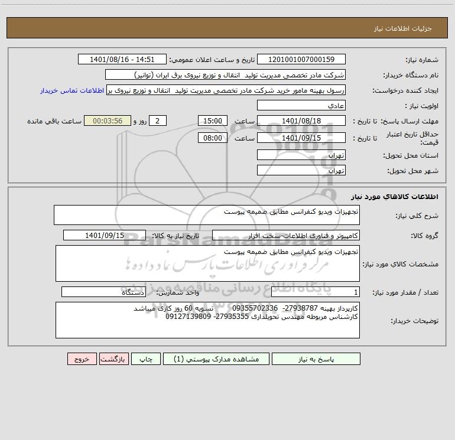Click the نام دستگاه خریدار label
The height and width of the screenshot is (440, 455).
(x=411, y=76)
